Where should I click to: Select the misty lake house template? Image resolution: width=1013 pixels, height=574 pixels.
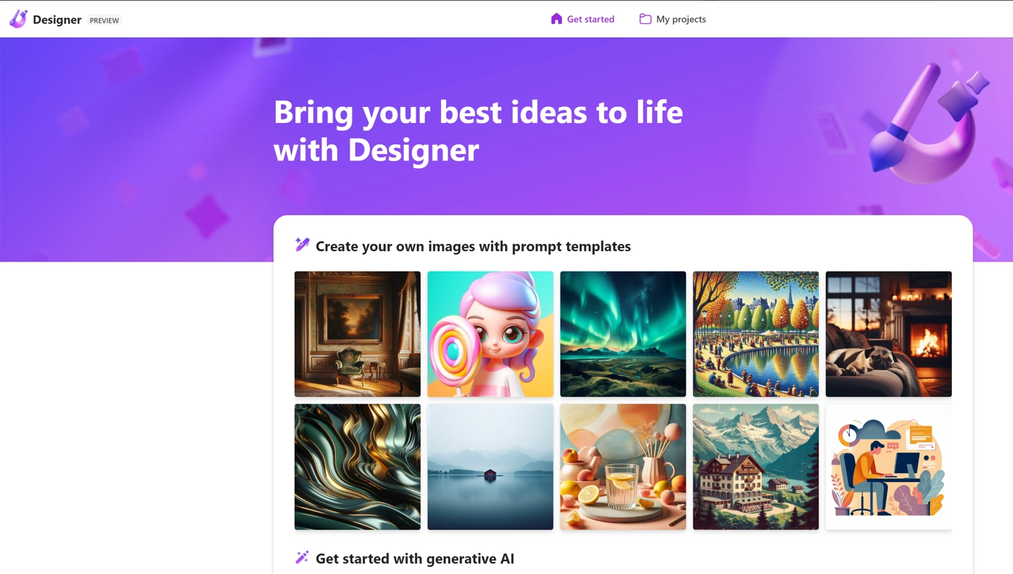[490, 466]
